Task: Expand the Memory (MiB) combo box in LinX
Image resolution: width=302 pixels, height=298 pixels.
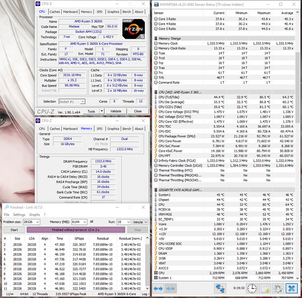Action: [x=85, y=222]
